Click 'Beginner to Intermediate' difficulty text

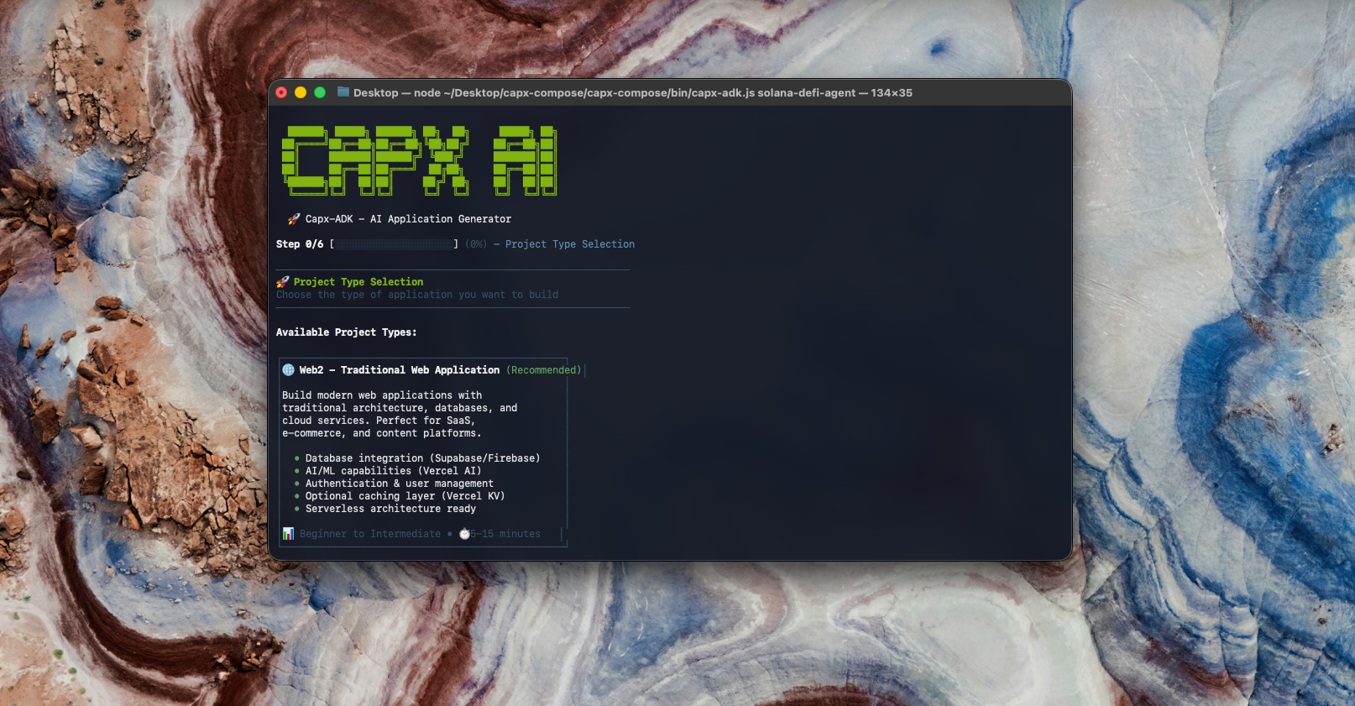click(x=370, y=534)
